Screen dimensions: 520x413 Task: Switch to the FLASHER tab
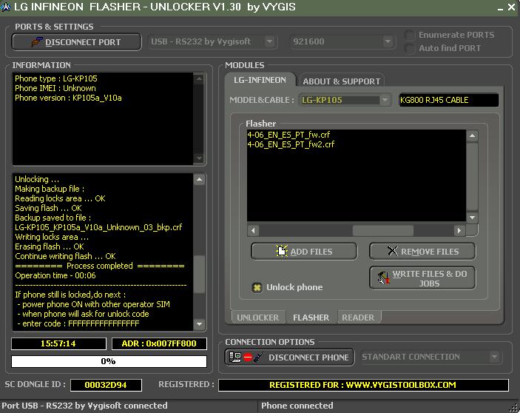311,318
